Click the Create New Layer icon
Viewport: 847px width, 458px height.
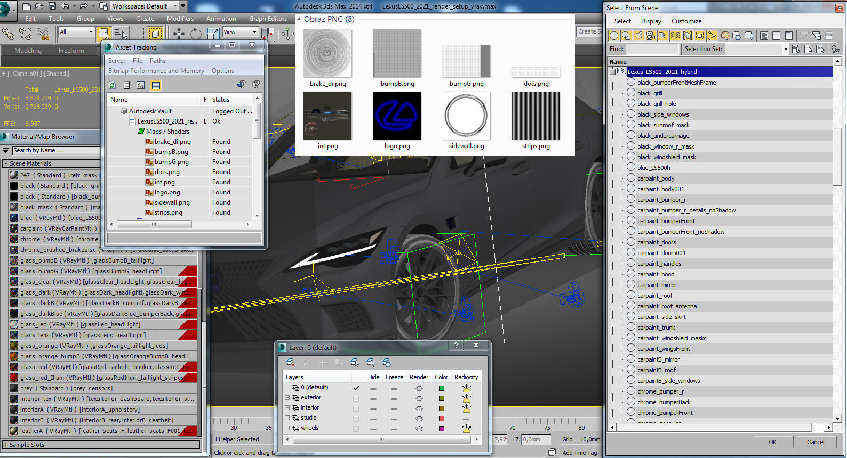click(291, 363)
